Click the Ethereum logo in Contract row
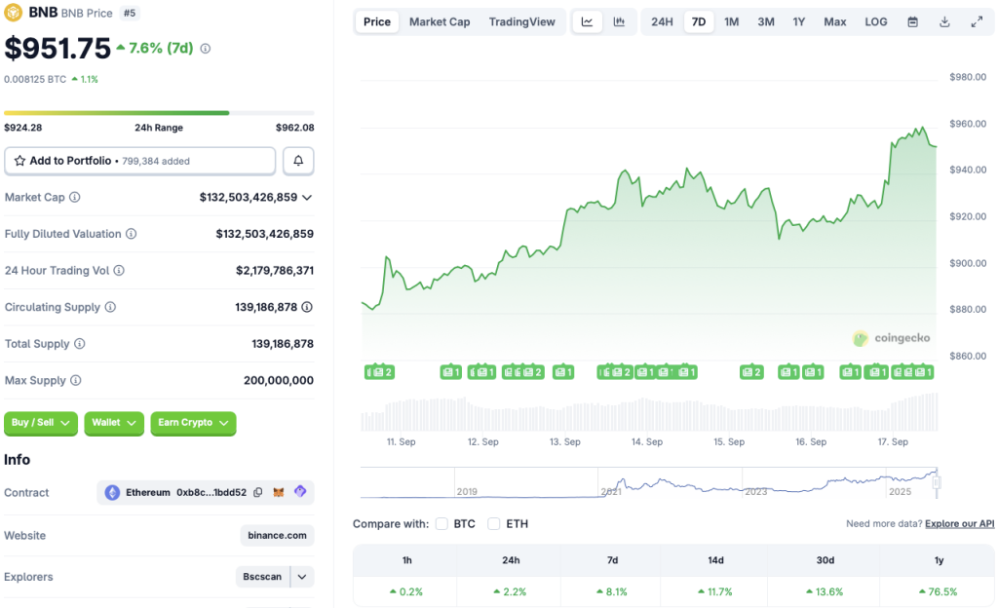 point(112,492)
